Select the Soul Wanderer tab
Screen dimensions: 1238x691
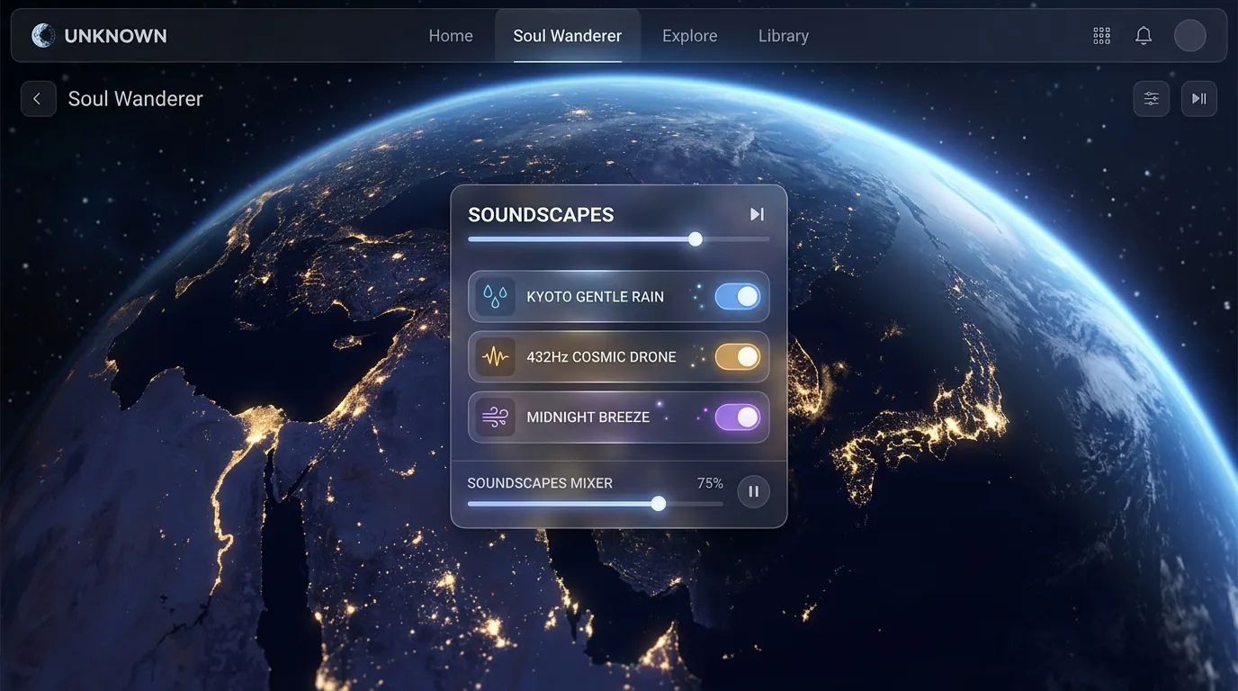tap(568, 36)
